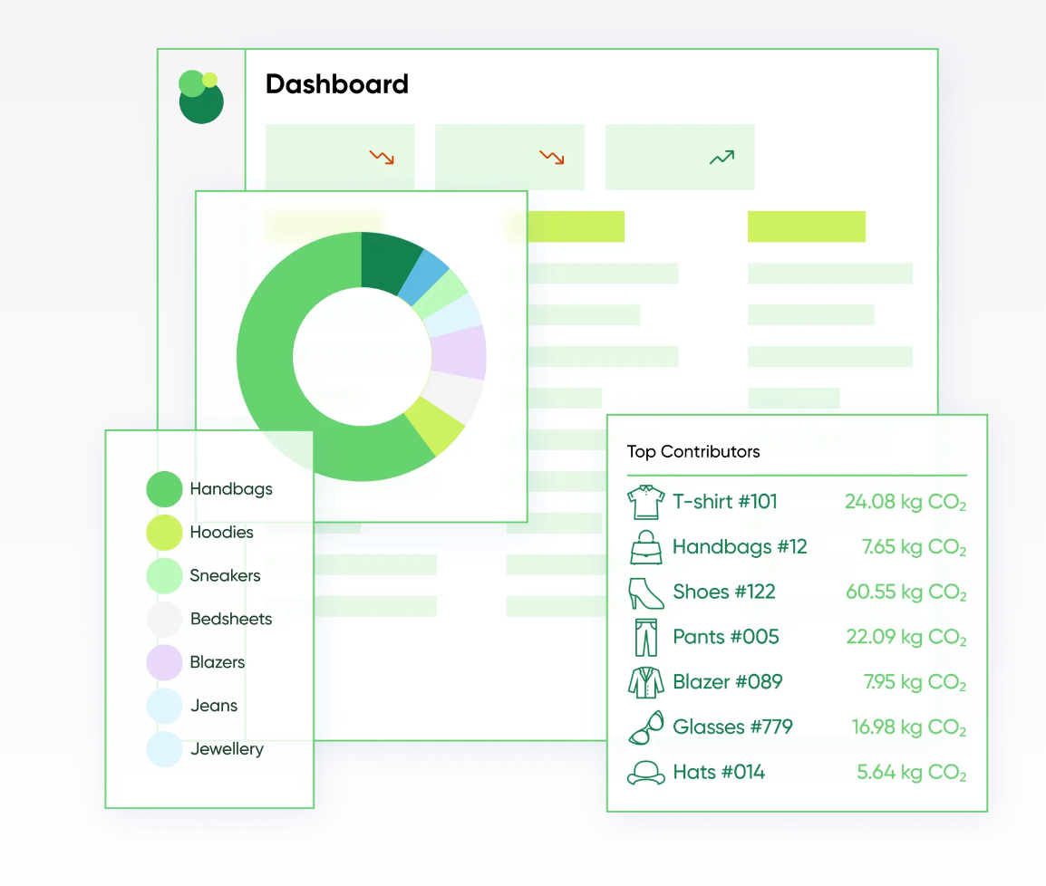Click the blazer jacket icon for Blazer #089
The image size is (1046, 886).
[645, 683]
